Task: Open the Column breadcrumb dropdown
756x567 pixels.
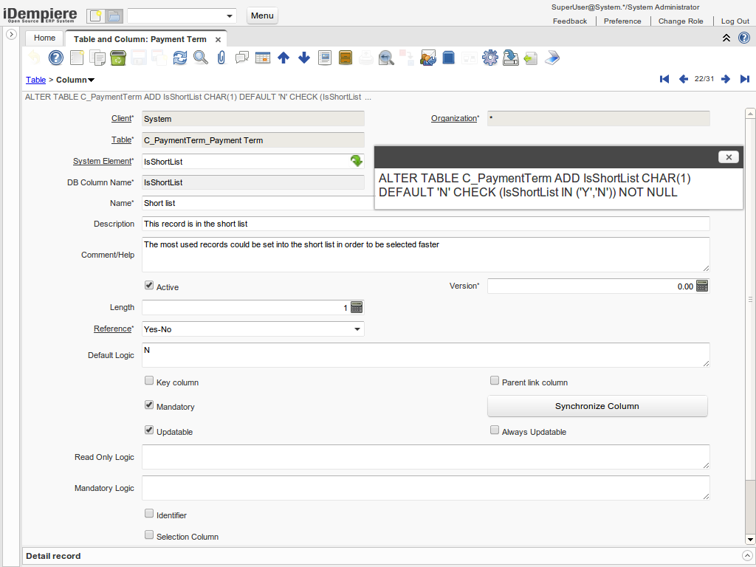Action: tap(91, 80)
